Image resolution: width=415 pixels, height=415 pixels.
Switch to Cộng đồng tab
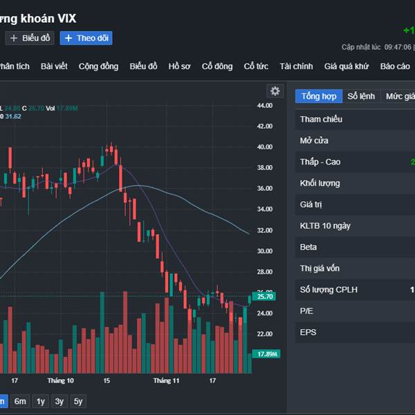coord(98,66)
